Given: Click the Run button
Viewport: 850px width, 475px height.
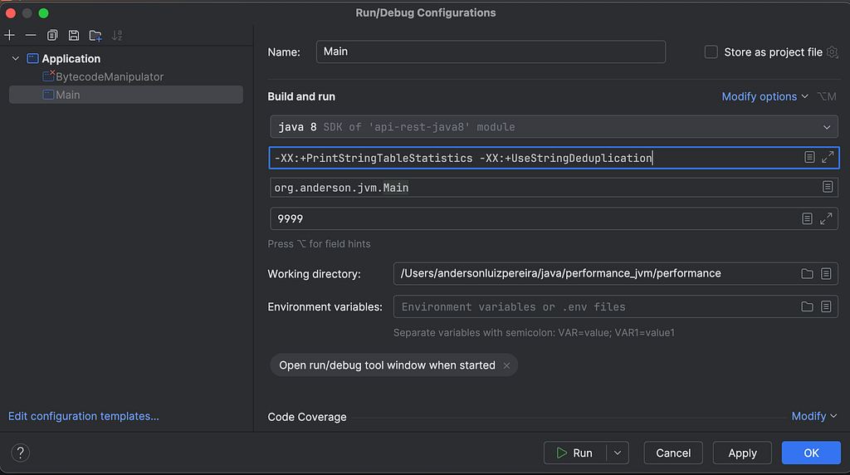Looking at the screenshot, I should [574, 453].
